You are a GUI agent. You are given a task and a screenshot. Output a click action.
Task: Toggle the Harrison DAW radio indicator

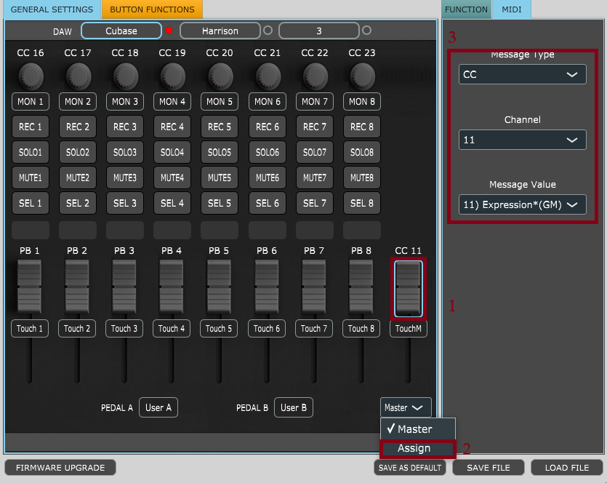pyautogui.click(x=268, y=31)
